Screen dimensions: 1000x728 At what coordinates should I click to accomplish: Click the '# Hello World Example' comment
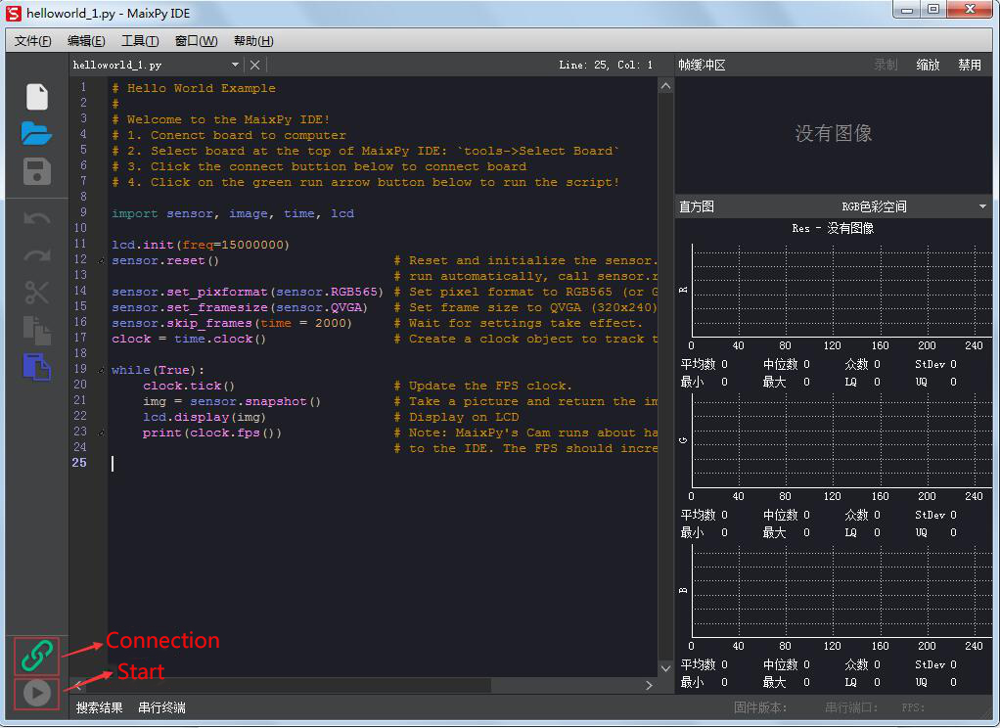[x=194, y=89]
